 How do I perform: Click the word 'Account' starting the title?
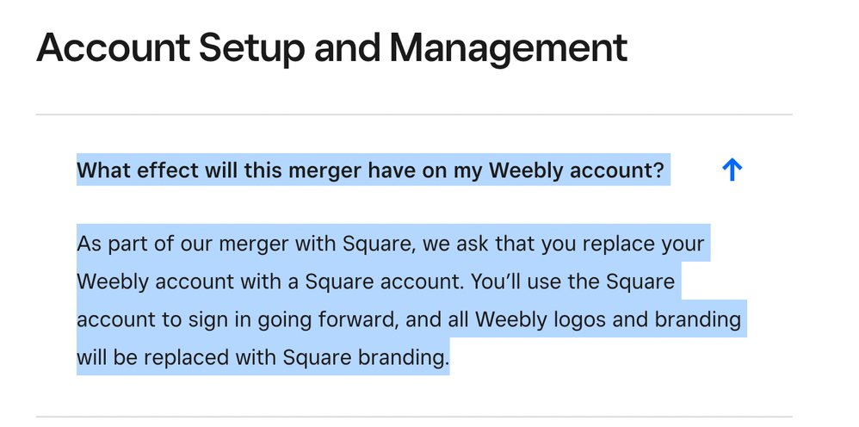[x=113, y=47]
